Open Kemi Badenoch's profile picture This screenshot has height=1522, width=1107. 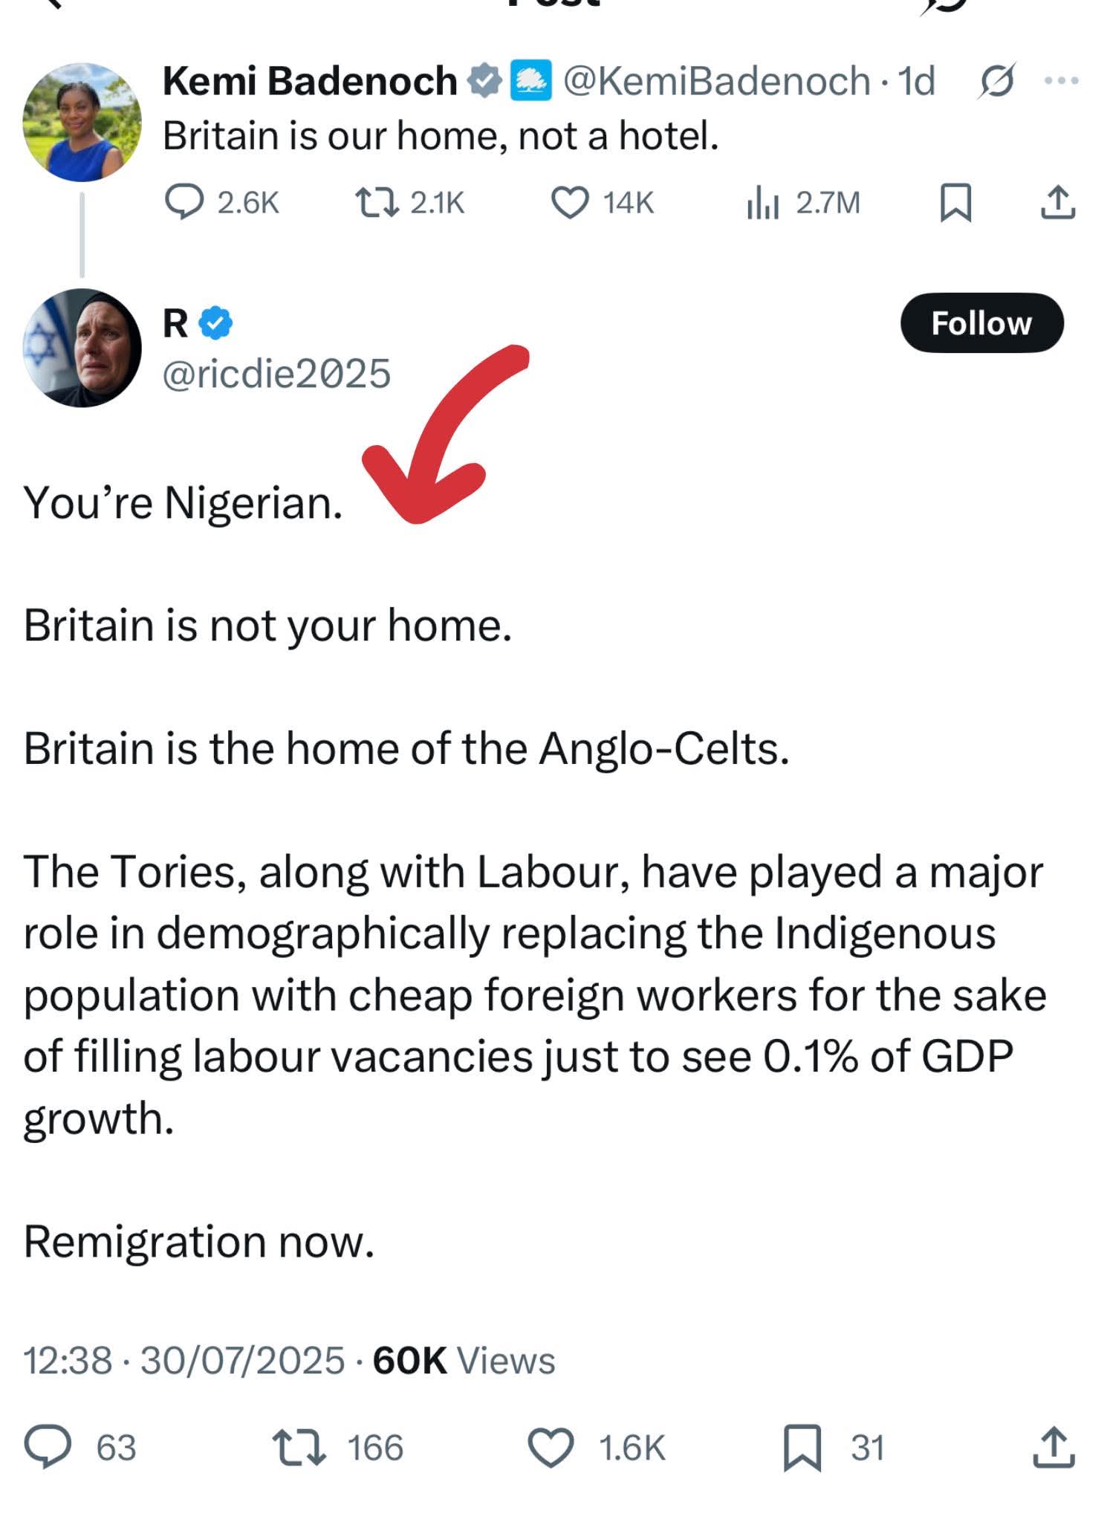tap(82, 122)
